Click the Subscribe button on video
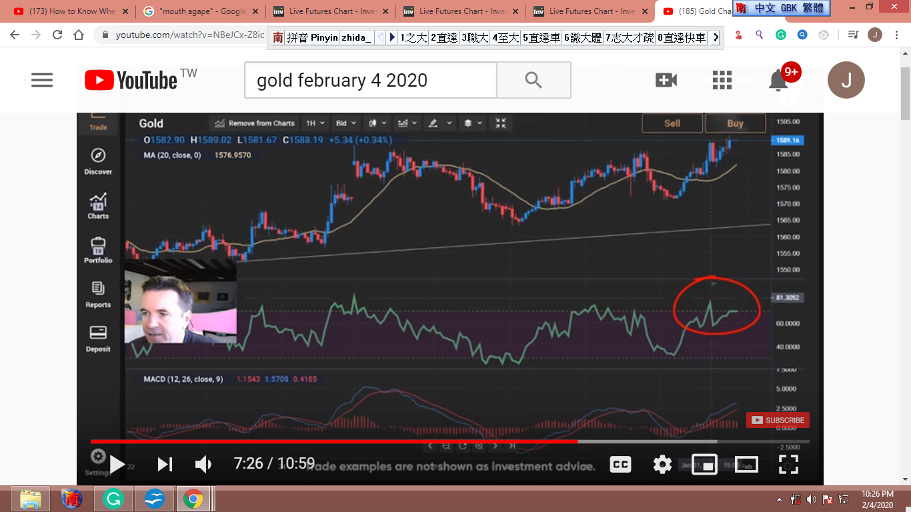Image resolution: width=911 pixels, height=512 pixels. click(778, 420)
